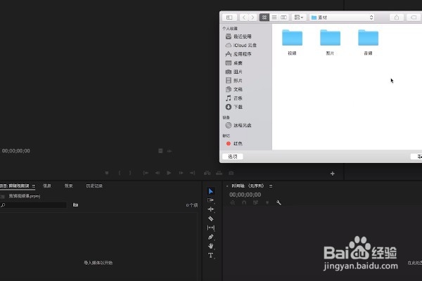Add marker in source monitor
Screen dimensions: 422x281
pyautogui.click(x=107, y=173)
